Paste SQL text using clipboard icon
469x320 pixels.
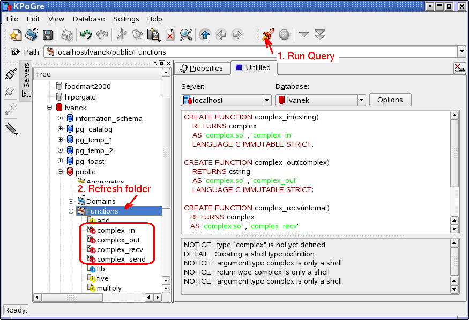pyautogui.click(x=153, y=35)
